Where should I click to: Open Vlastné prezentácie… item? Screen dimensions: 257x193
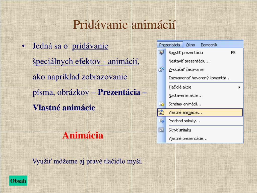[200, 138]
